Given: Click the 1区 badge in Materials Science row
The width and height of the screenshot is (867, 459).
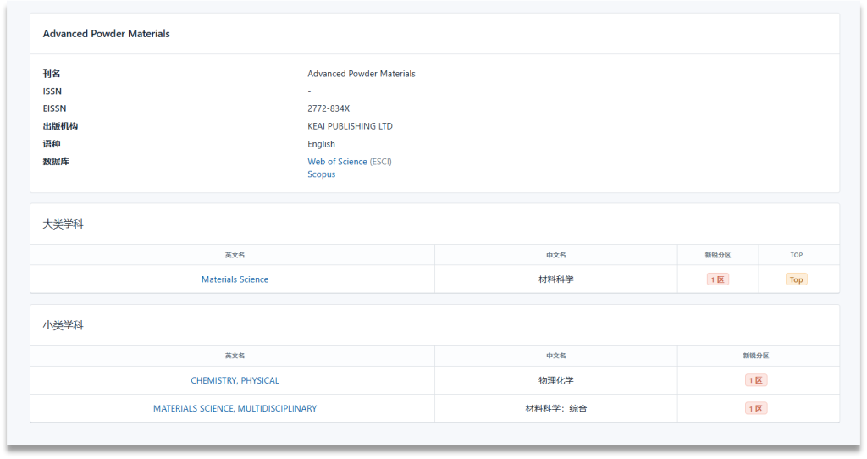Looking at the screenshot, I should 717,279.
